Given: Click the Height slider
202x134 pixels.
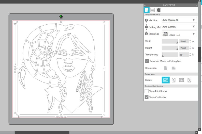Looking at the screenshot, I should [x=170, y=48].
